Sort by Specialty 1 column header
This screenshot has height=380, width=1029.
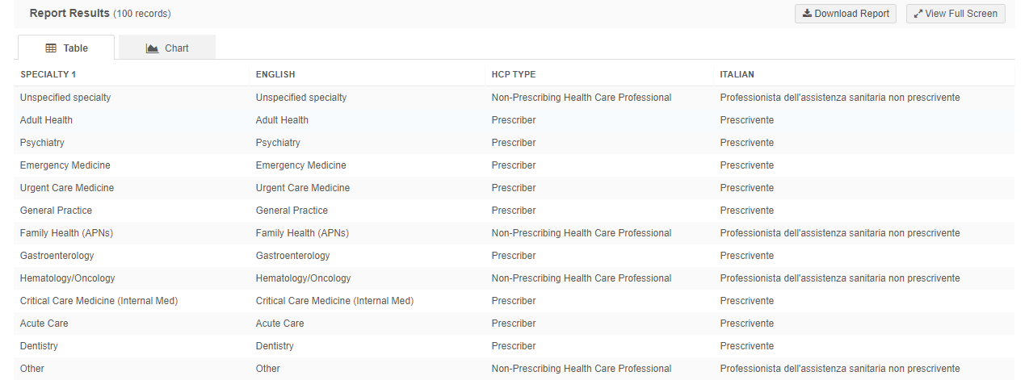coord(48,74)
